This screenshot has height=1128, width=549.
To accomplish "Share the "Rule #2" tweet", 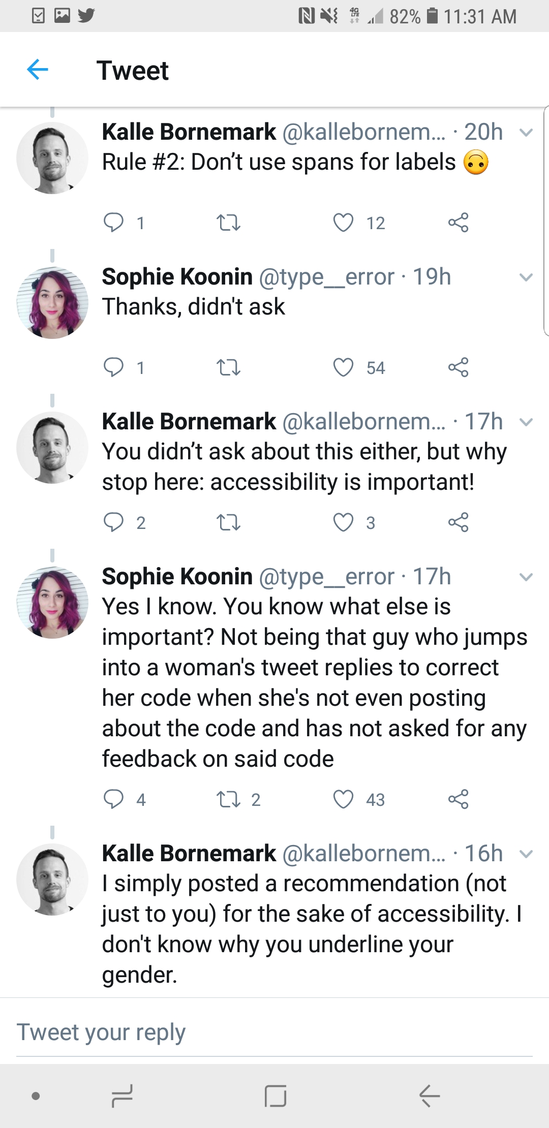I will click(x=458, y=222).
